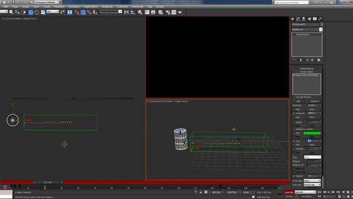This screenshot has width=353, height=199.
Task: Click the Mirror tool icon
Action: tap(126, 12)
